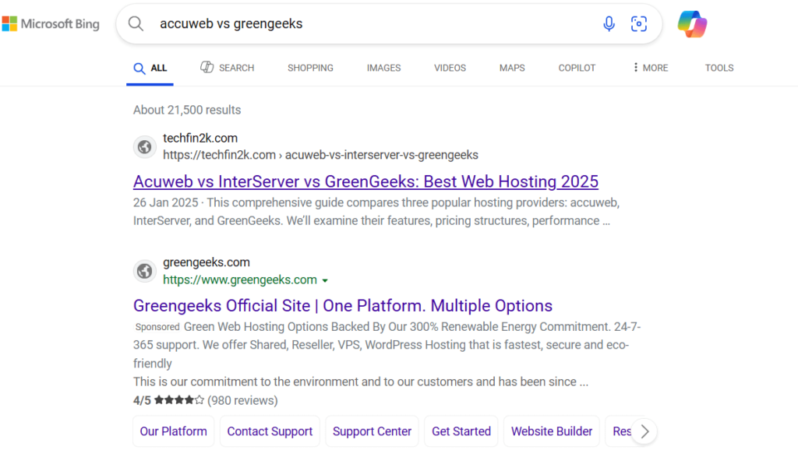Open the Get Started sitelink

pyautogui.click(x=461, y=431)
